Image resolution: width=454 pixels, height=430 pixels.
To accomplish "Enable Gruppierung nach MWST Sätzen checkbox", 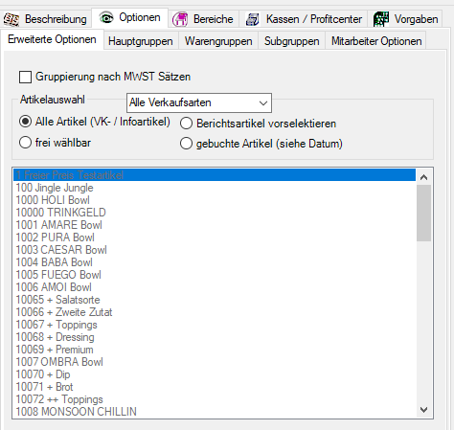I will [25, 77].
